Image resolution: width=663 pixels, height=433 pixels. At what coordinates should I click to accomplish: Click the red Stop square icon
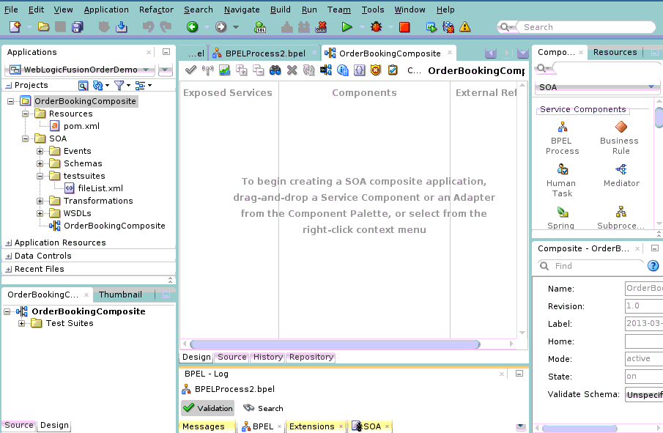404,27
